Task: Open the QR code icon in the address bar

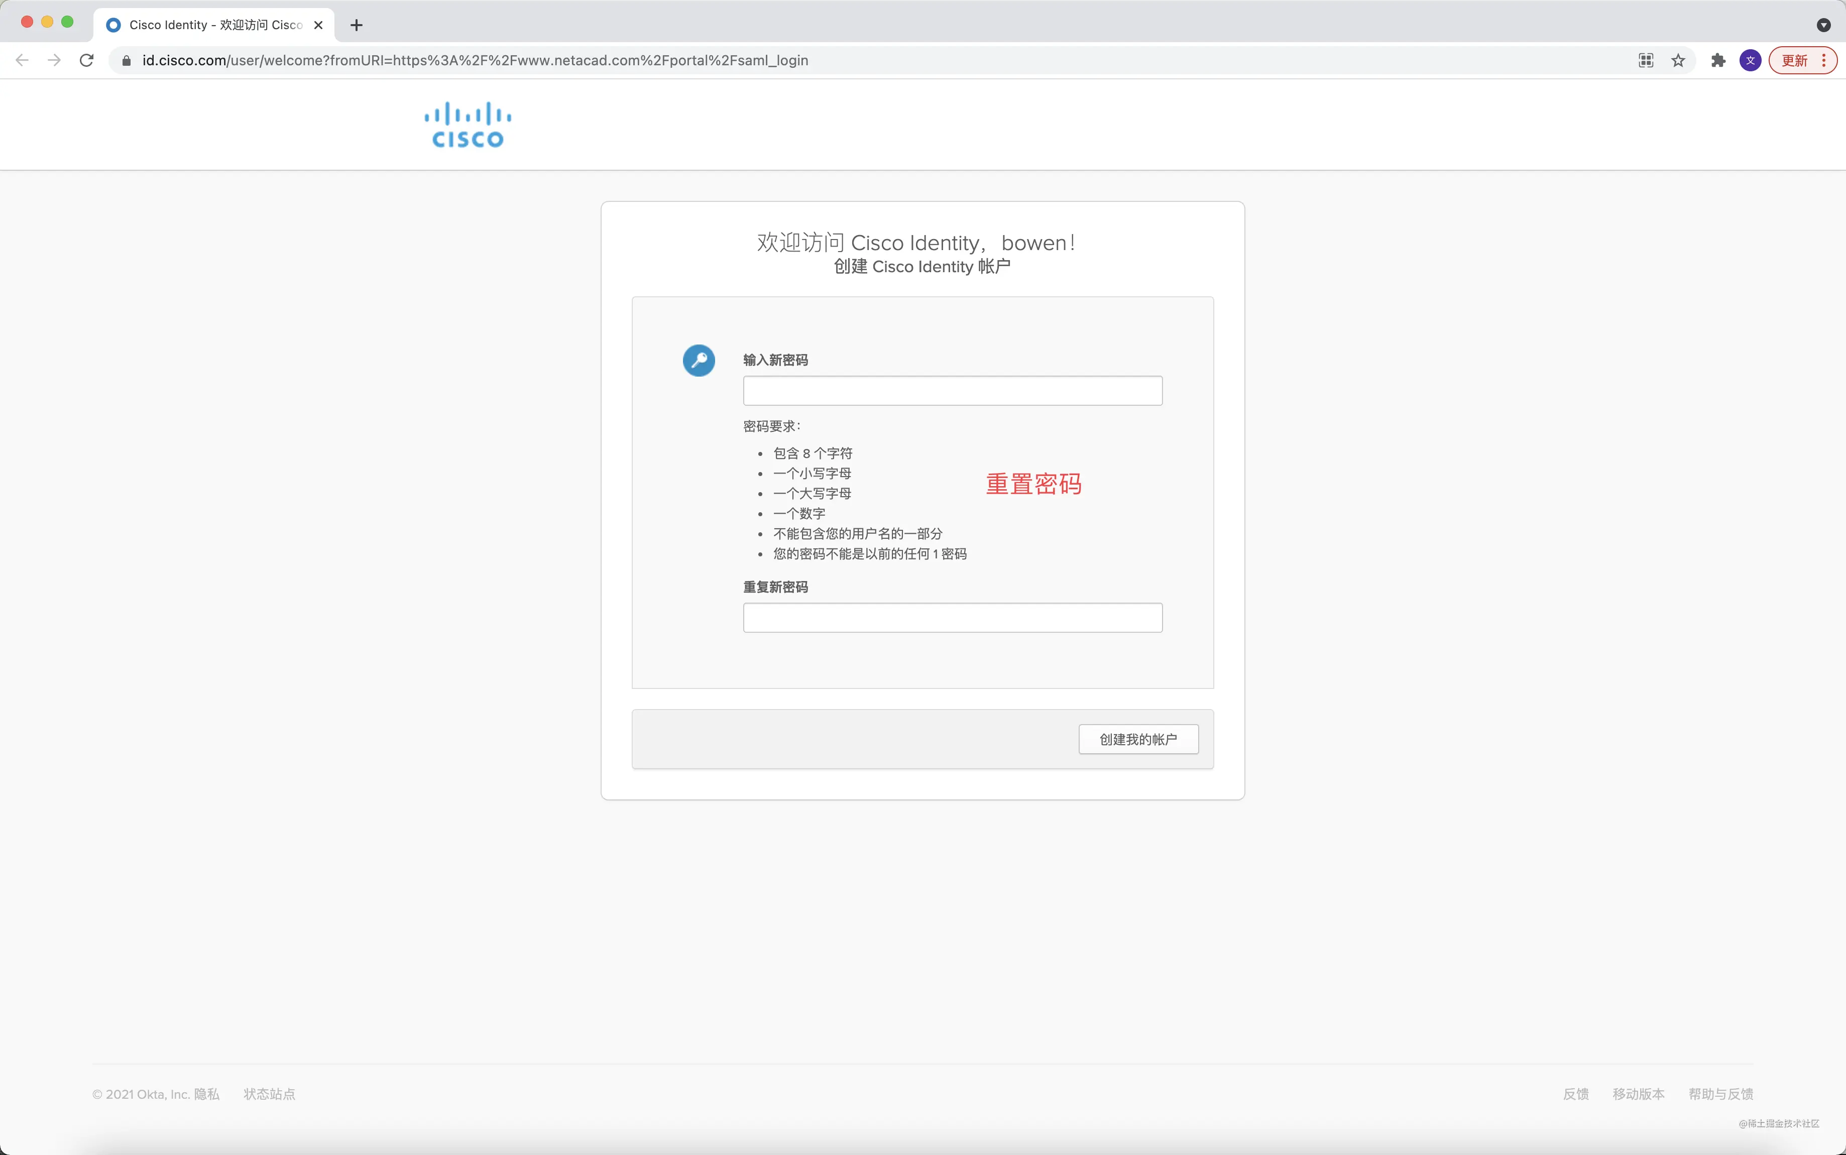Action: [1646, 60]
